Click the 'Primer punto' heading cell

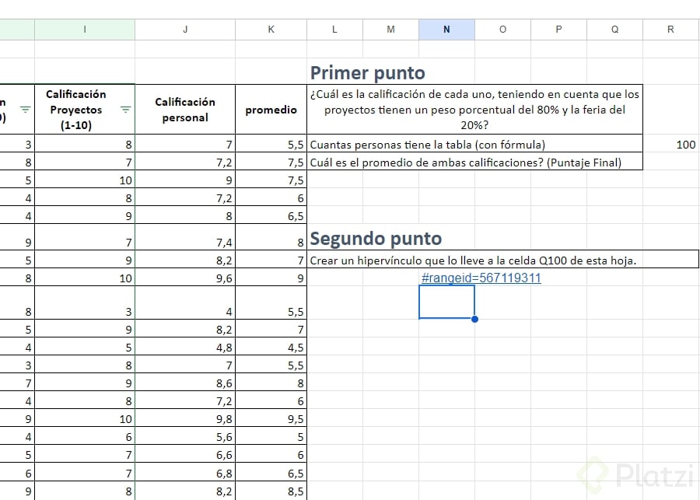(x=367, y=73)
